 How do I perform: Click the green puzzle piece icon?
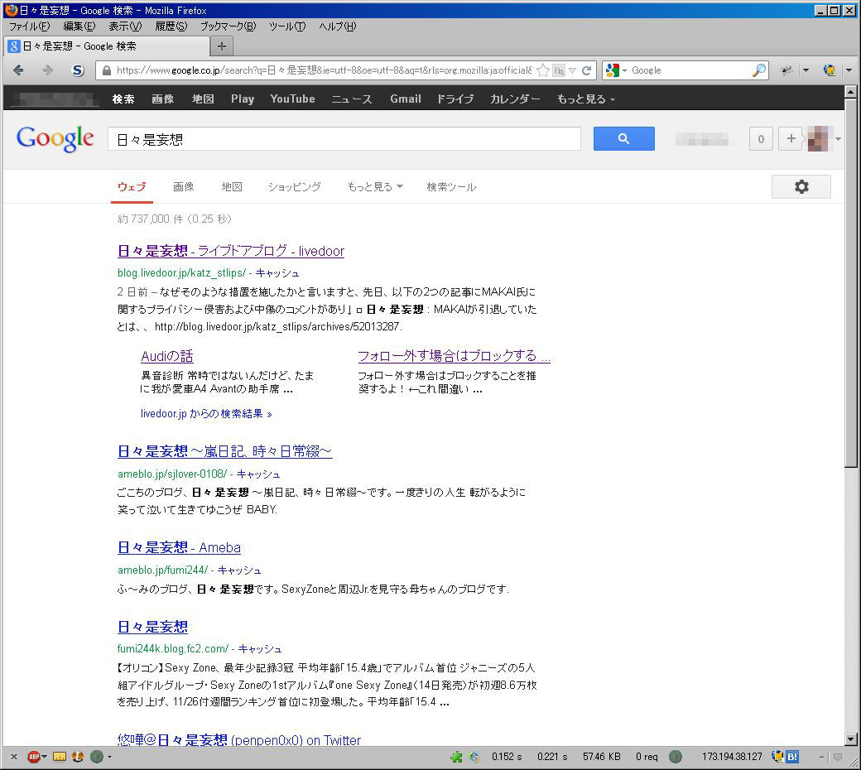coord(456,757)
